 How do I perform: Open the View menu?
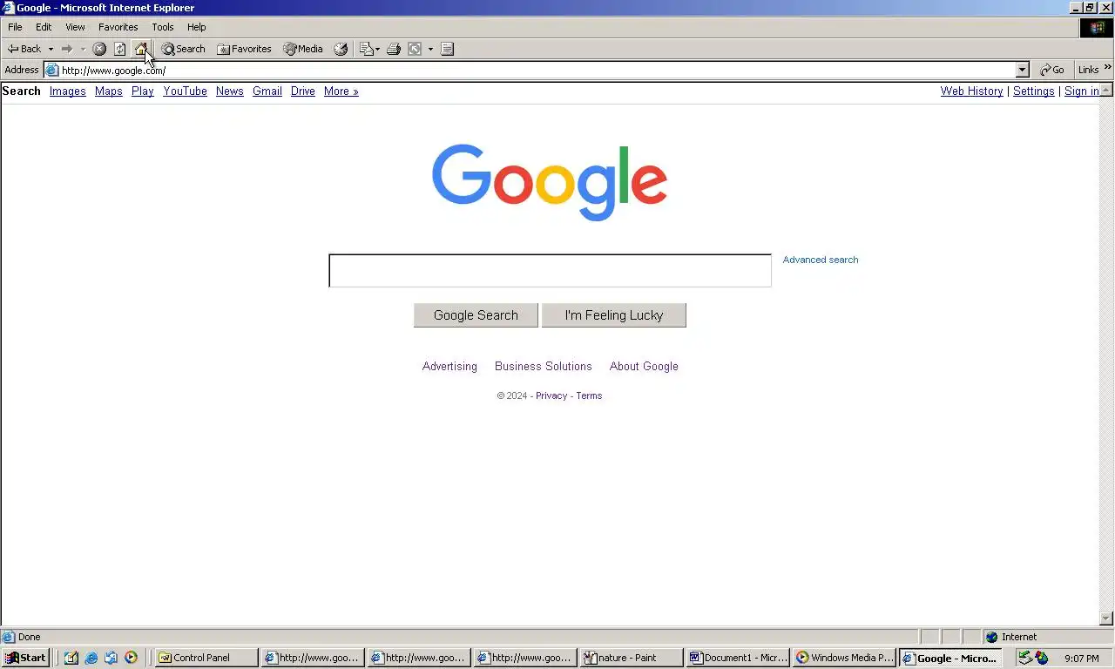click(75, 27)
